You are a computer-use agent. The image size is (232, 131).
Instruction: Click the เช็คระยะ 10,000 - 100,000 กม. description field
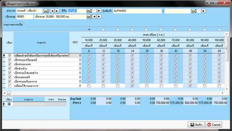tap(60, 17)
